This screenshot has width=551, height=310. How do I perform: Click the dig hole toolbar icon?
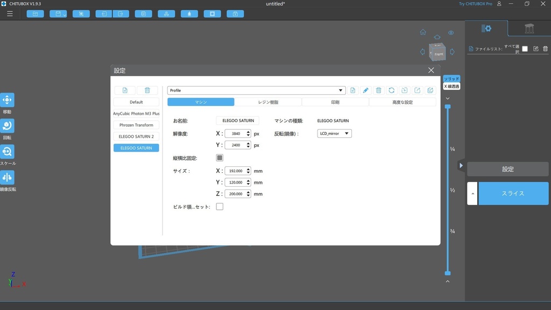tap(212, 13)
